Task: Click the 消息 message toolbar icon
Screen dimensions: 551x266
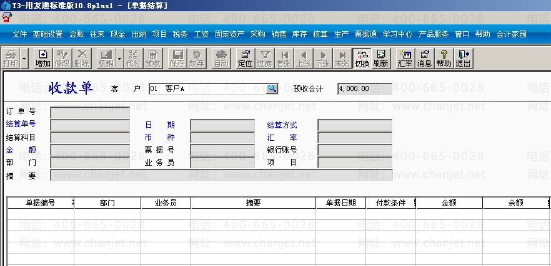Action: 424,58
